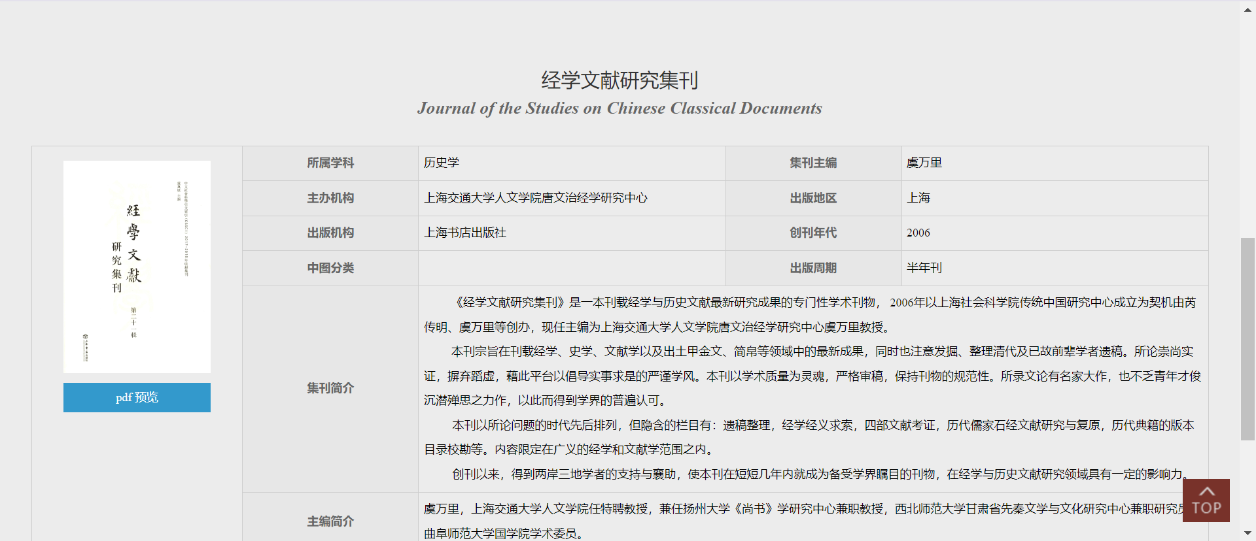Click the 历史学 subject value
1256x541 pixels.
point(442,163)
